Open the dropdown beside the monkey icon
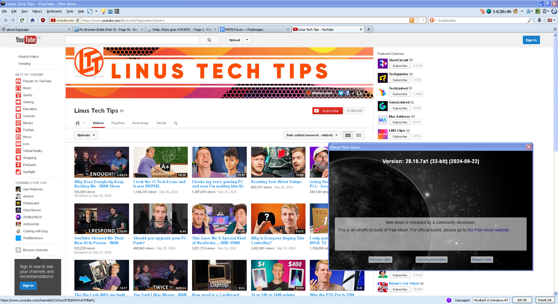This screenshot has height=304, width=558. pyautogui.click(x=522, y=11)
